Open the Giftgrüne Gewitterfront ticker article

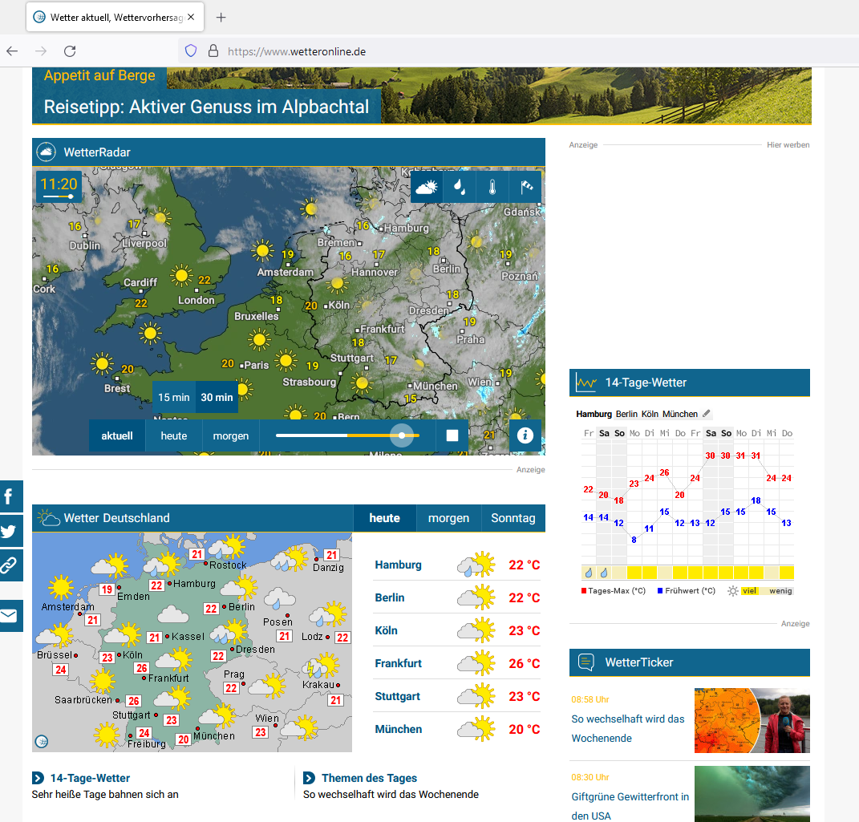630,796
